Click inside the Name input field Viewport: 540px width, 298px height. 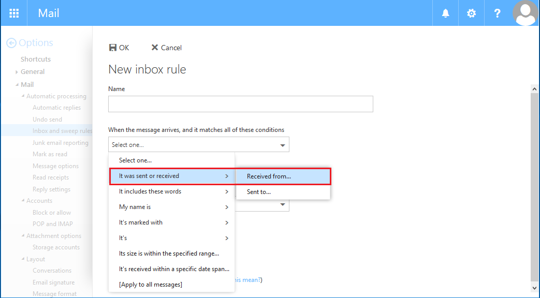[x=240, y=103]
